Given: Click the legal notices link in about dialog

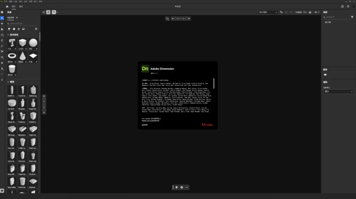Looking at the screenshot, I should pyautogui.click(x=145, y=125).
